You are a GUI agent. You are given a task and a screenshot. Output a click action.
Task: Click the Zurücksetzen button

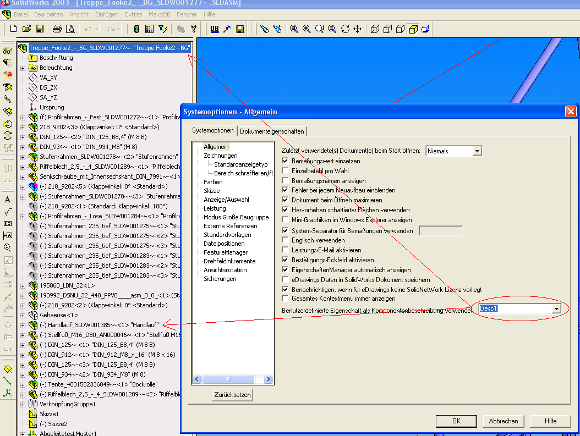[x=232, y=395]
